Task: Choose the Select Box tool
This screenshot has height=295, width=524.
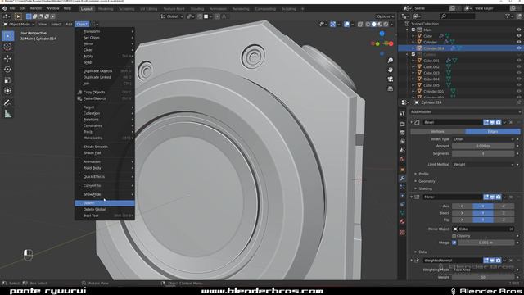Action: [x=7, y=36]
